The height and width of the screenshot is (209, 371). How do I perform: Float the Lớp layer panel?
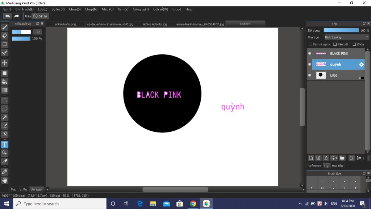(x=364, y=24)
